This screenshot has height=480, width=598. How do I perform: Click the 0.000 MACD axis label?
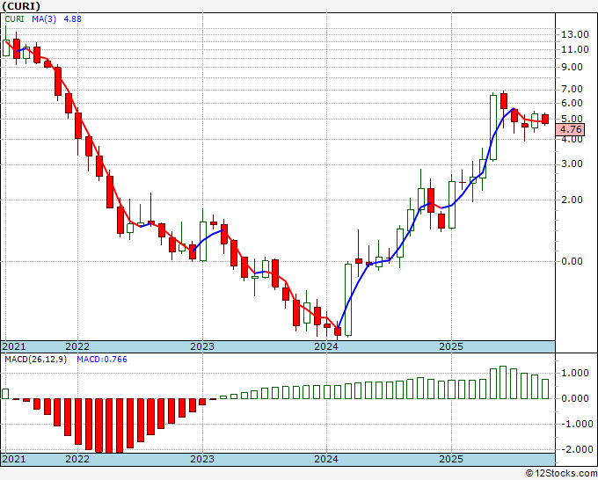coord(574,398)
